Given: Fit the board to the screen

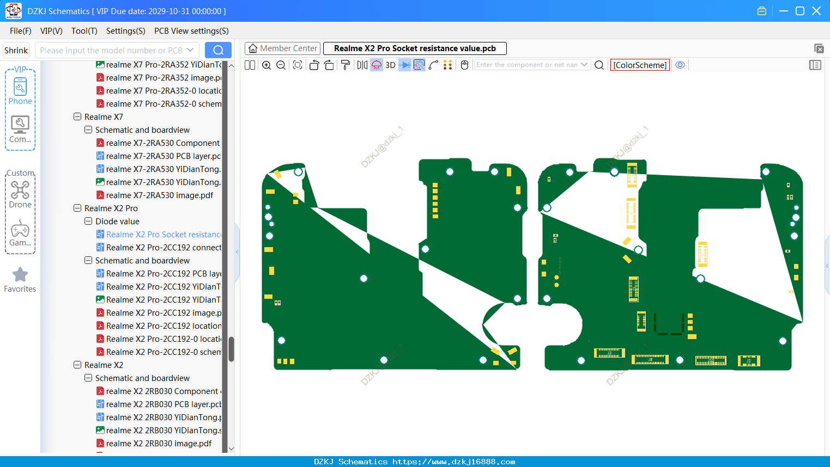Looking at the screenshot, I should (298, 65).
